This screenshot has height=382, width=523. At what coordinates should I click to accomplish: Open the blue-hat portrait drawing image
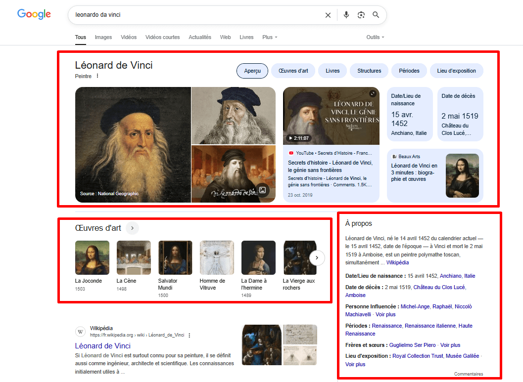tap(234, 116)
